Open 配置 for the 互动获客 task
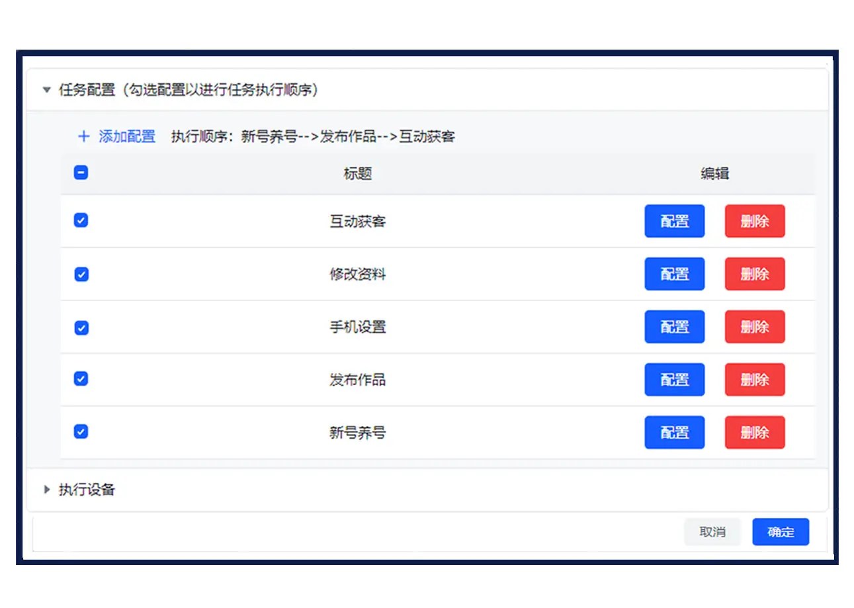The height and width of the screenshot is (608, 854). [x=674, y=221]
